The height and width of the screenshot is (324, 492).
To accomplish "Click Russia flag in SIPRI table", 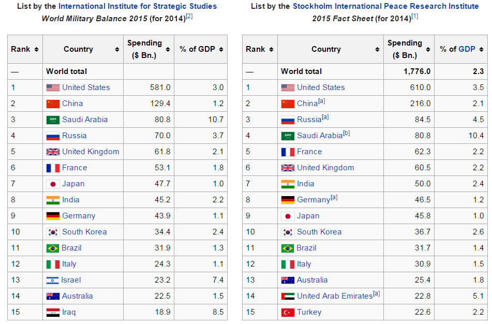I will (288, 120).
